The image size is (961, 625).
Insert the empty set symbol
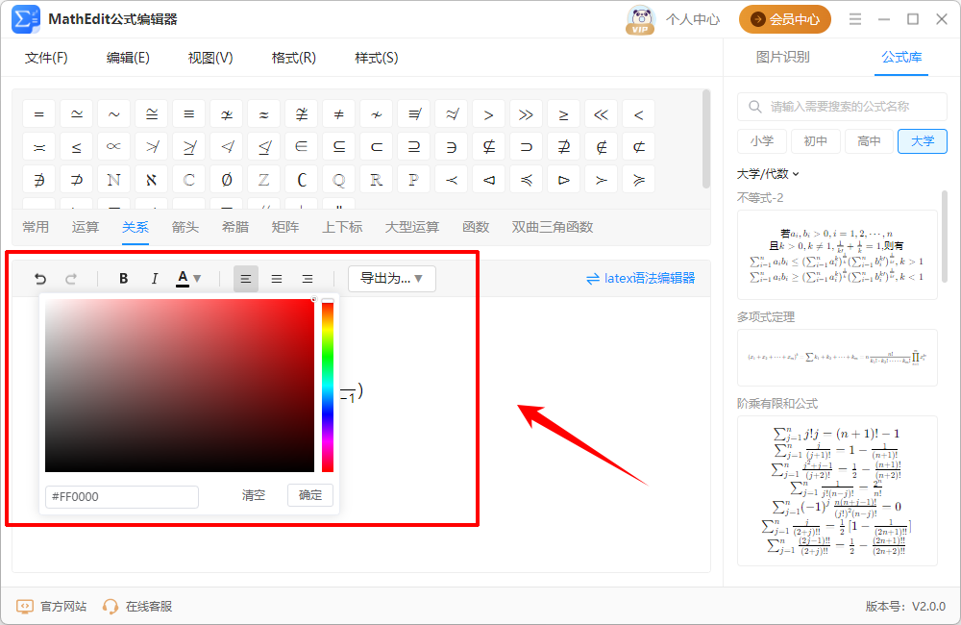click(226, 181)
